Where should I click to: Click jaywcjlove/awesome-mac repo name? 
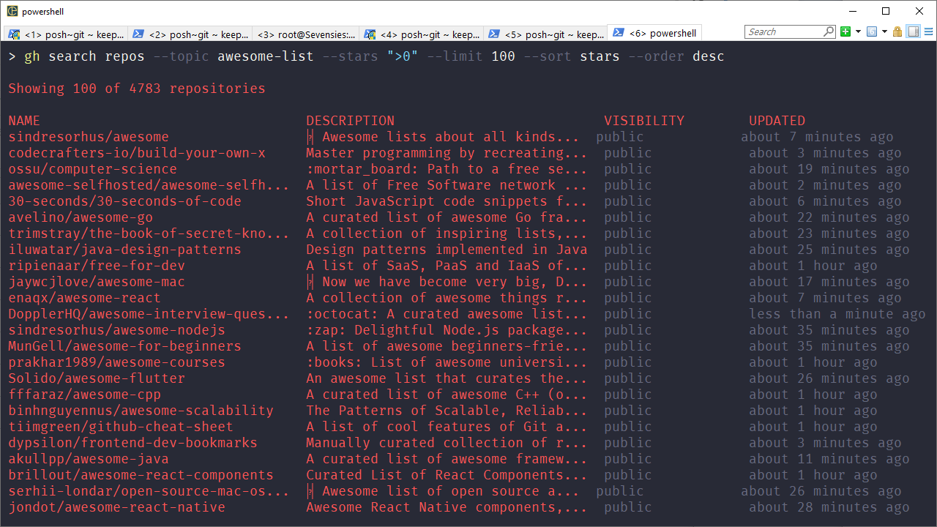(x=97, y=282)
